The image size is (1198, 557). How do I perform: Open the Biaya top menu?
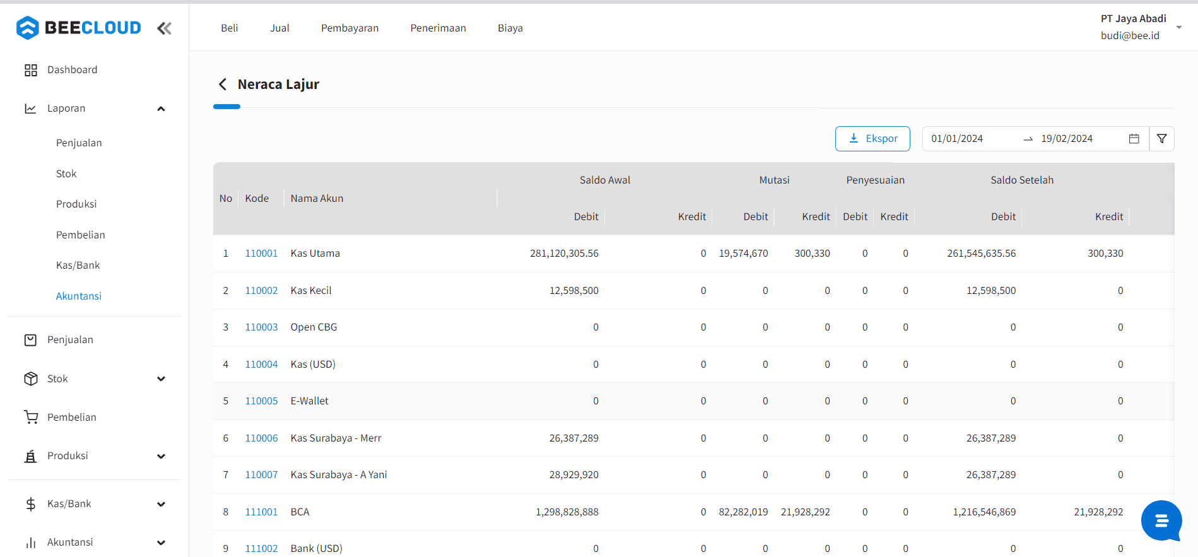point(510,28)
